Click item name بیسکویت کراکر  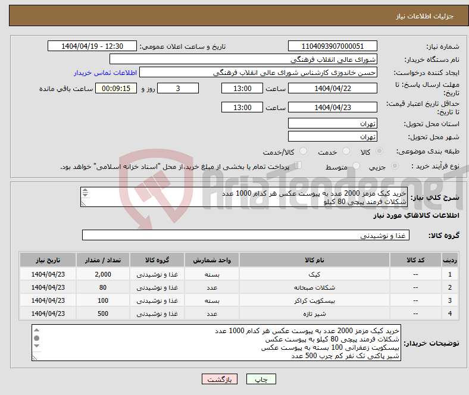coord(314,300)
